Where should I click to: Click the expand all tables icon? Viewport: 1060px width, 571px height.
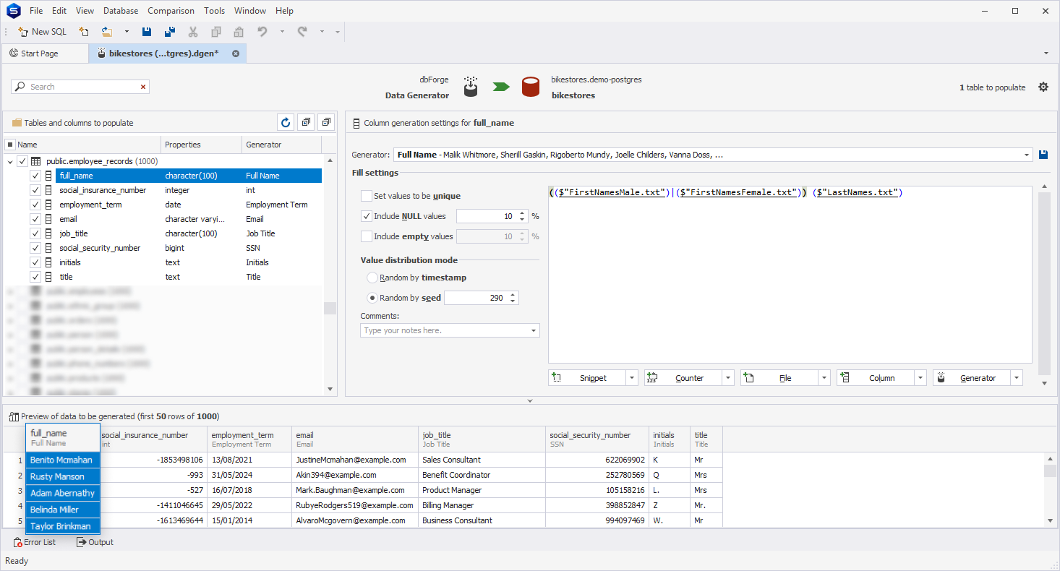pos(307,123)
